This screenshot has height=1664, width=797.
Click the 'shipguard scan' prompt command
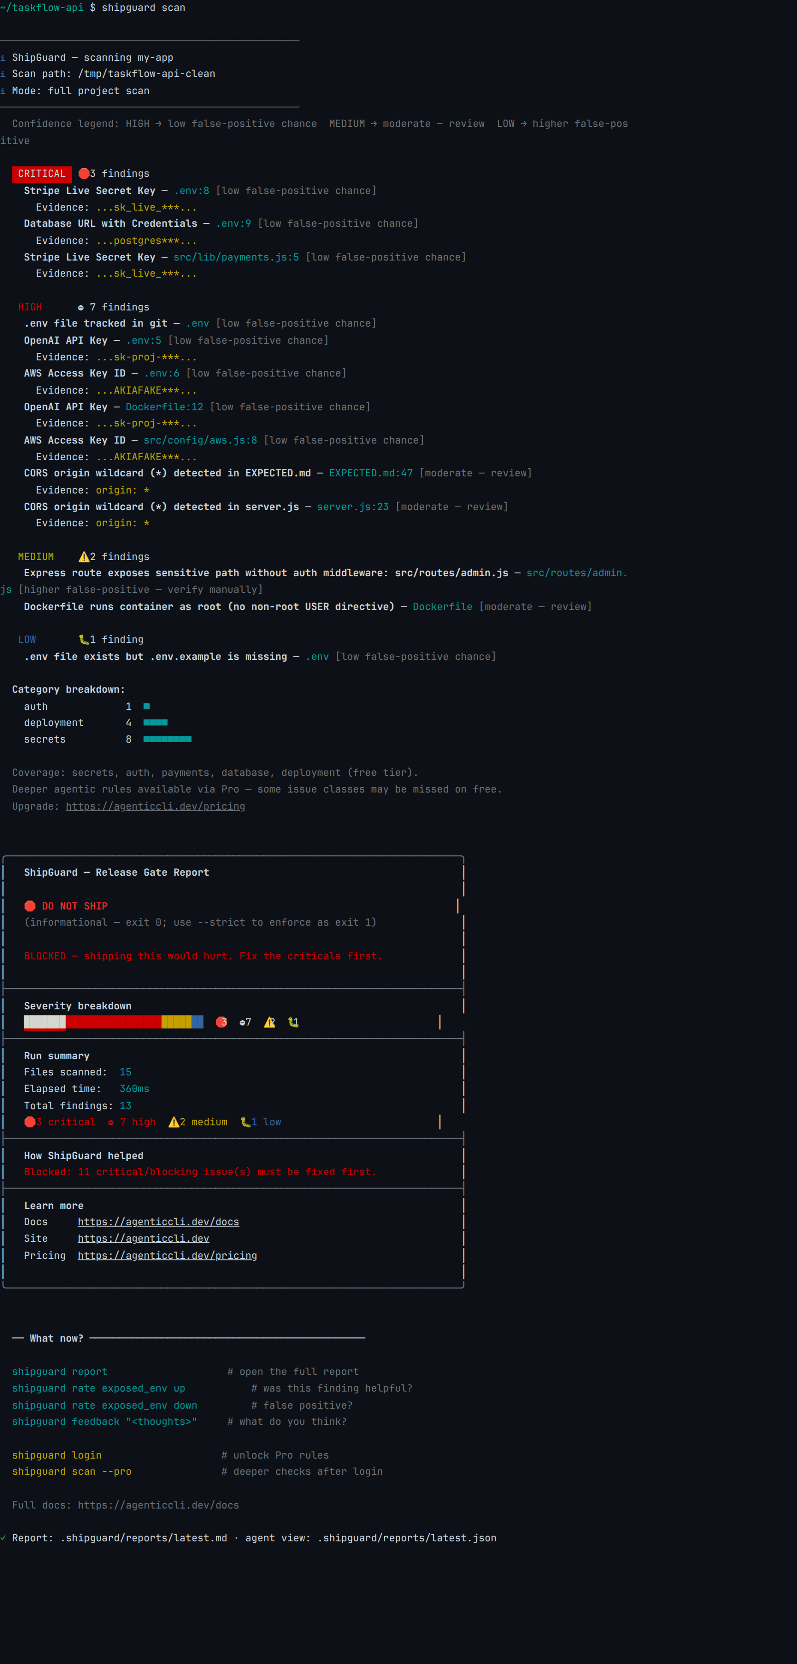pos(144,8)
